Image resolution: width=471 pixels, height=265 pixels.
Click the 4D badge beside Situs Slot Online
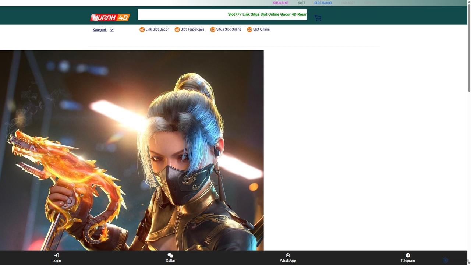[213, 29]
